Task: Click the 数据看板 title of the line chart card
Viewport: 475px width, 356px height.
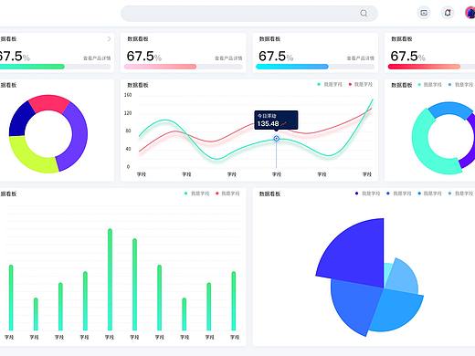Action: 138,85
